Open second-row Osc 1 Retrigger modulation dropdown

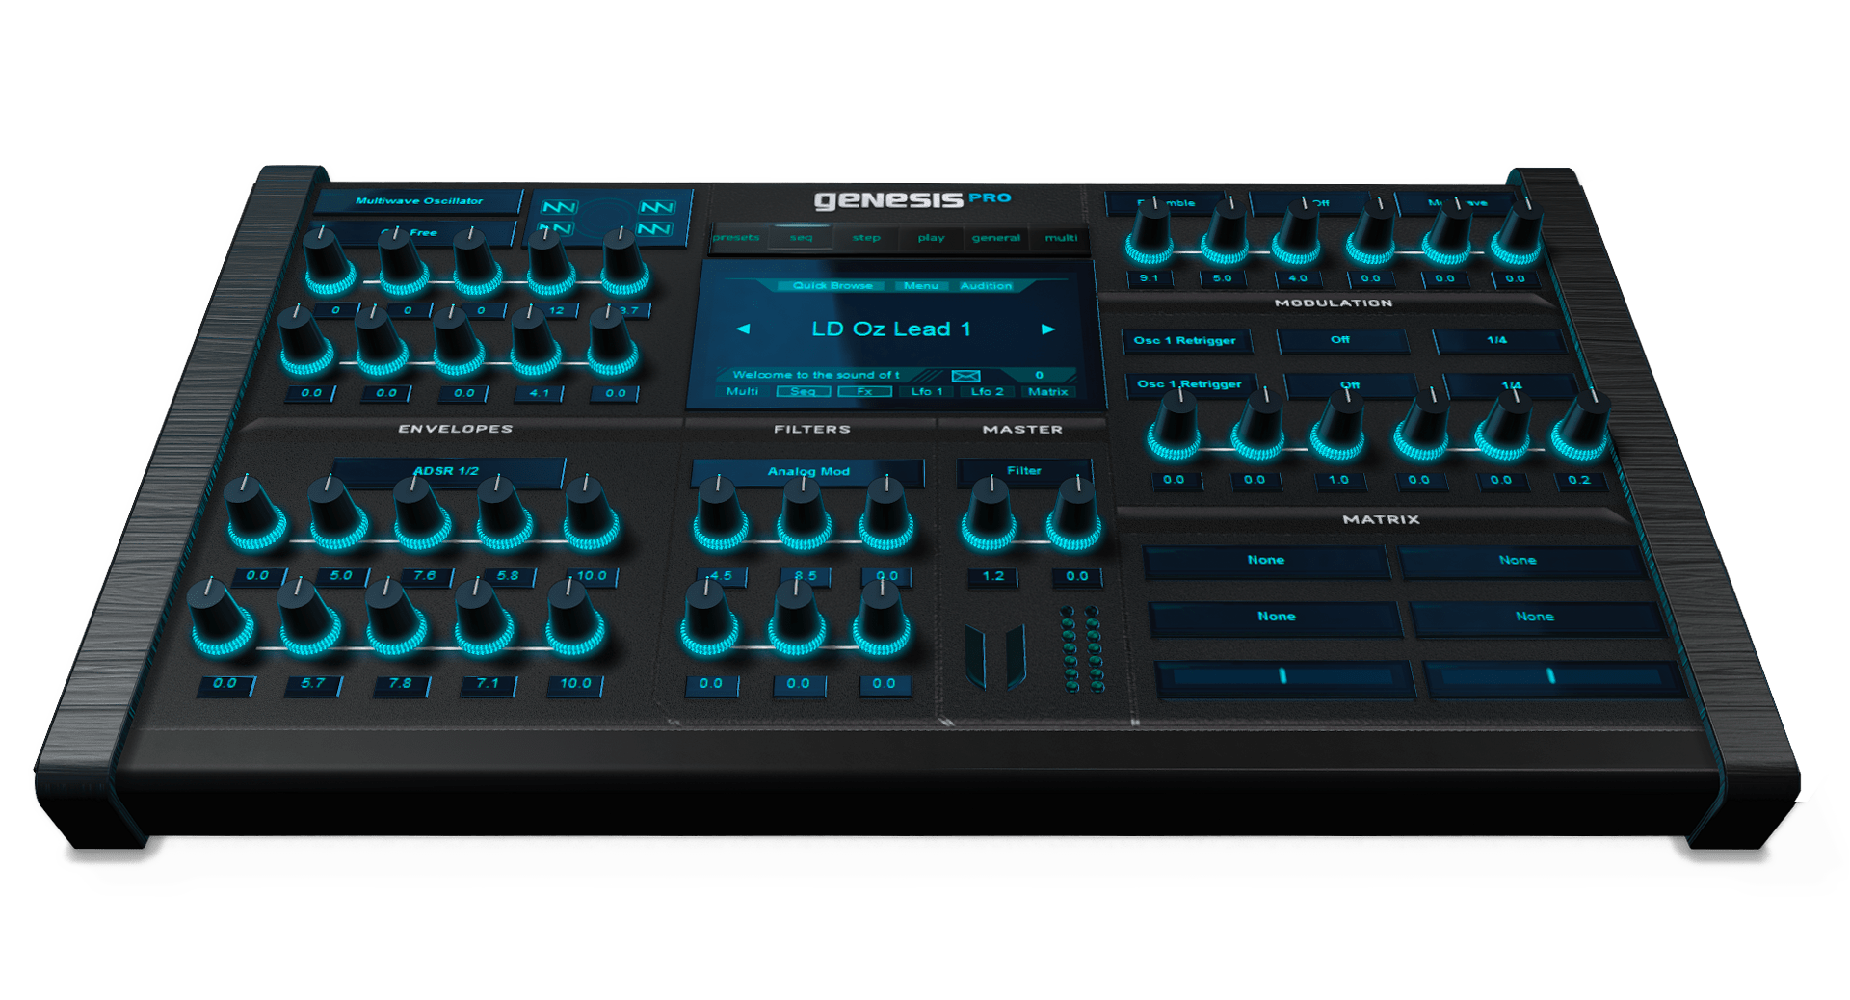click(x=1190, y=384)
